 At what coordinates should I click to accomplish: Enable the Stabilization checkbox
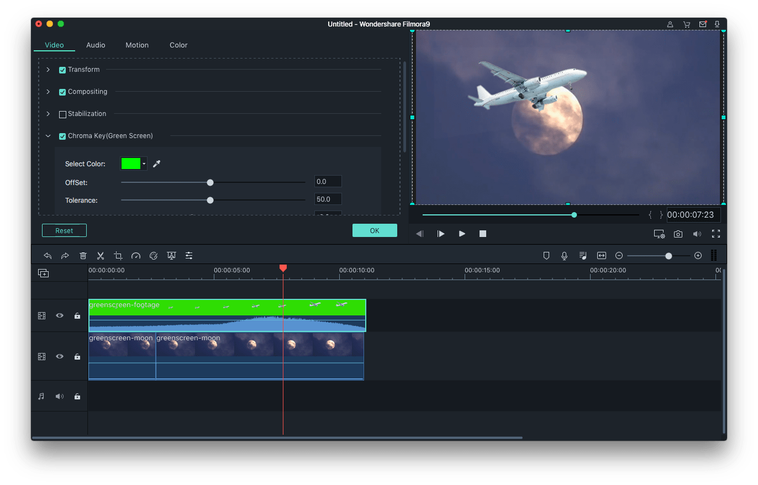pyautogui.click(x=62, y=114)
